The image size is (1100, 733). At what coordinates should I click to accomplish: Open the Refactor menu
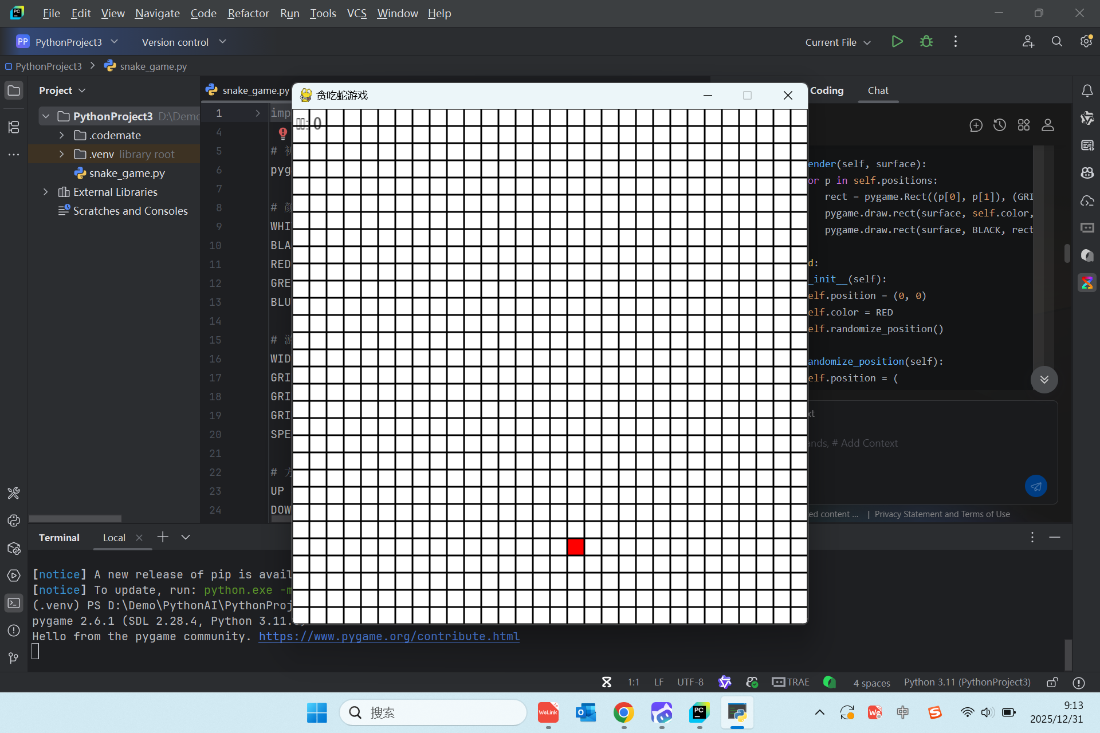point(247,13)
